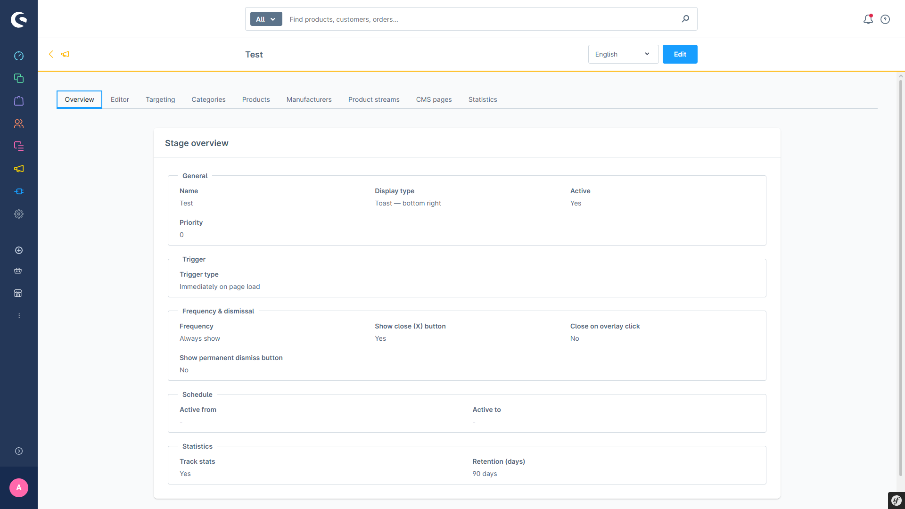Open the English language dropdown
Screen dimensions: 905x509
[x=623, y=54]
